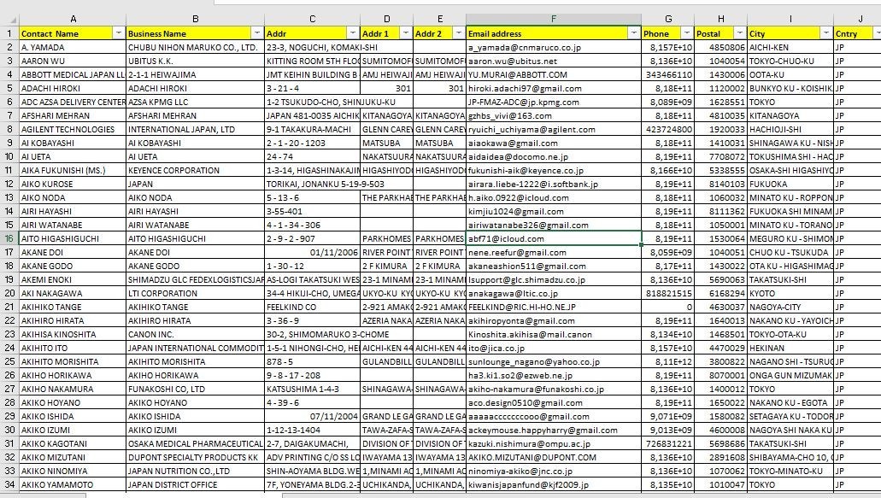The height and width of the screenshot is (498, 881).
Task: Select column A header
Action: pyautogui.click(x=73, y=19)
